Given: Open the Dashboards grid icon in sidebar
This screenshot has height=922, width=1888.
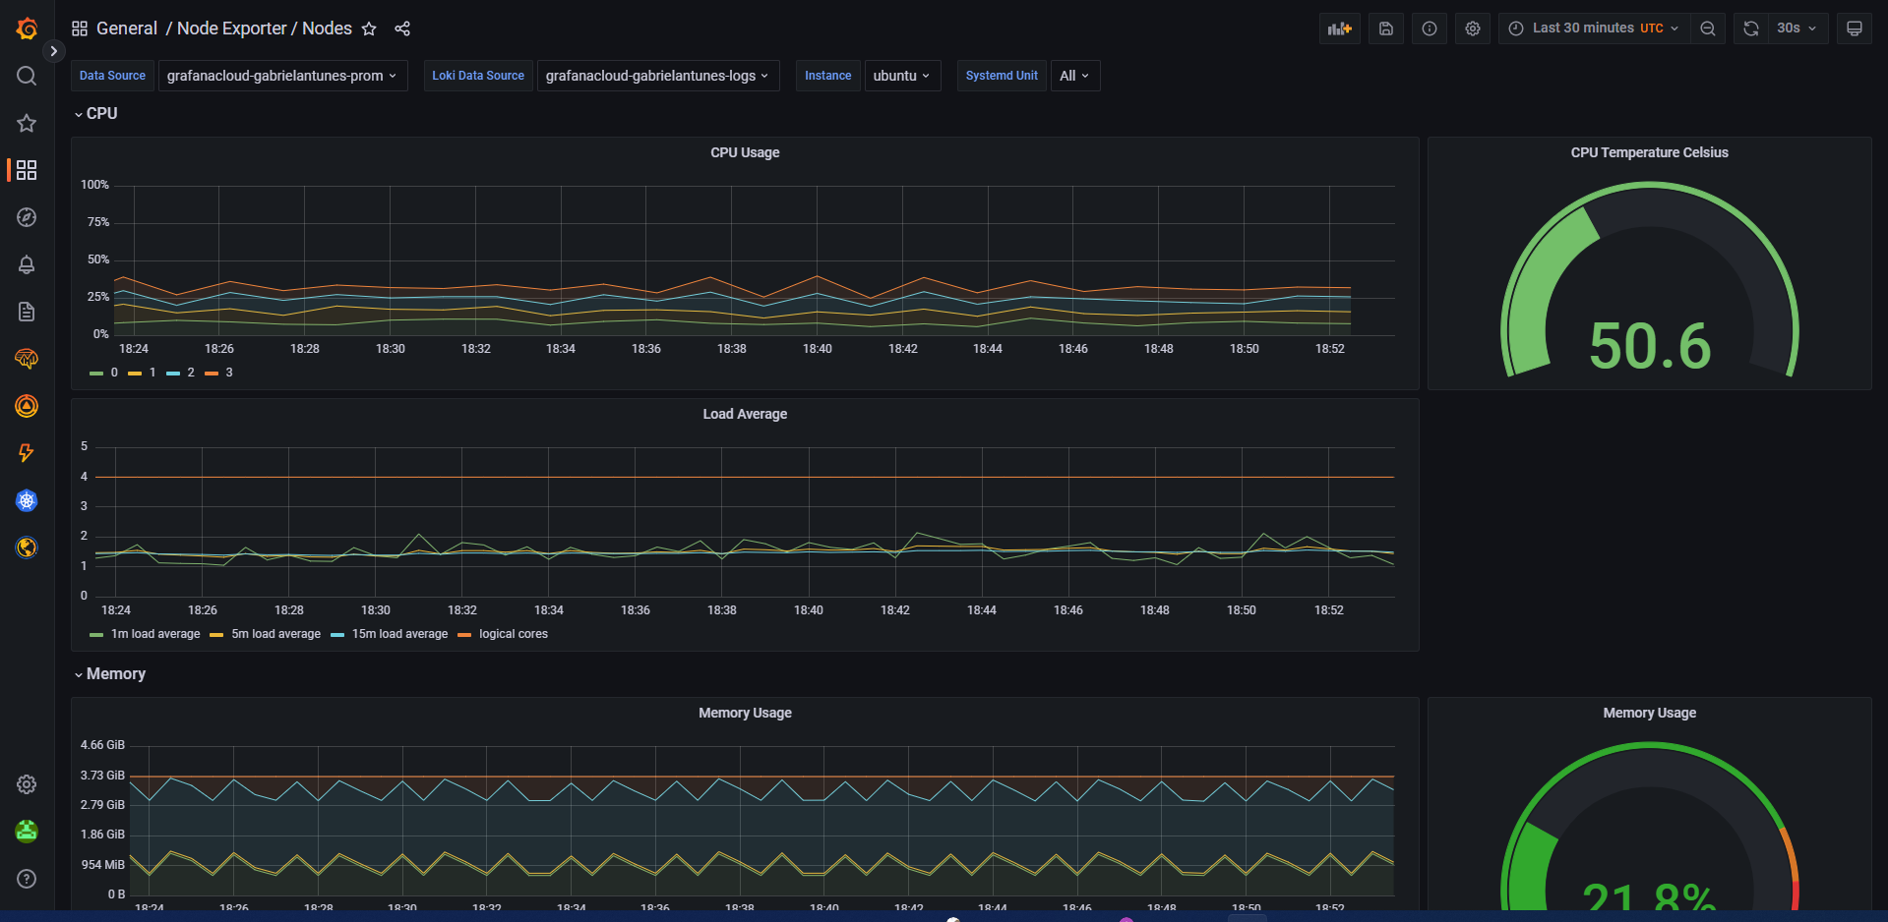Looking at the screenshot, I should coord(27,170).
